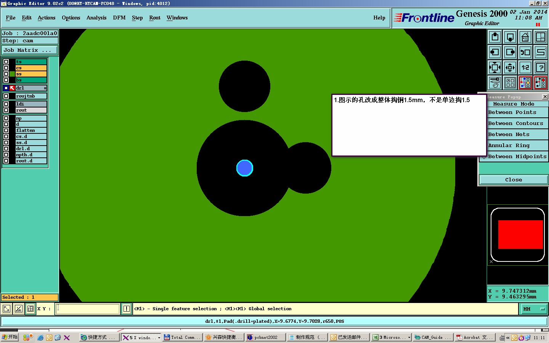
Task: Click the green ss layer color square
Action: pos(13,74)
